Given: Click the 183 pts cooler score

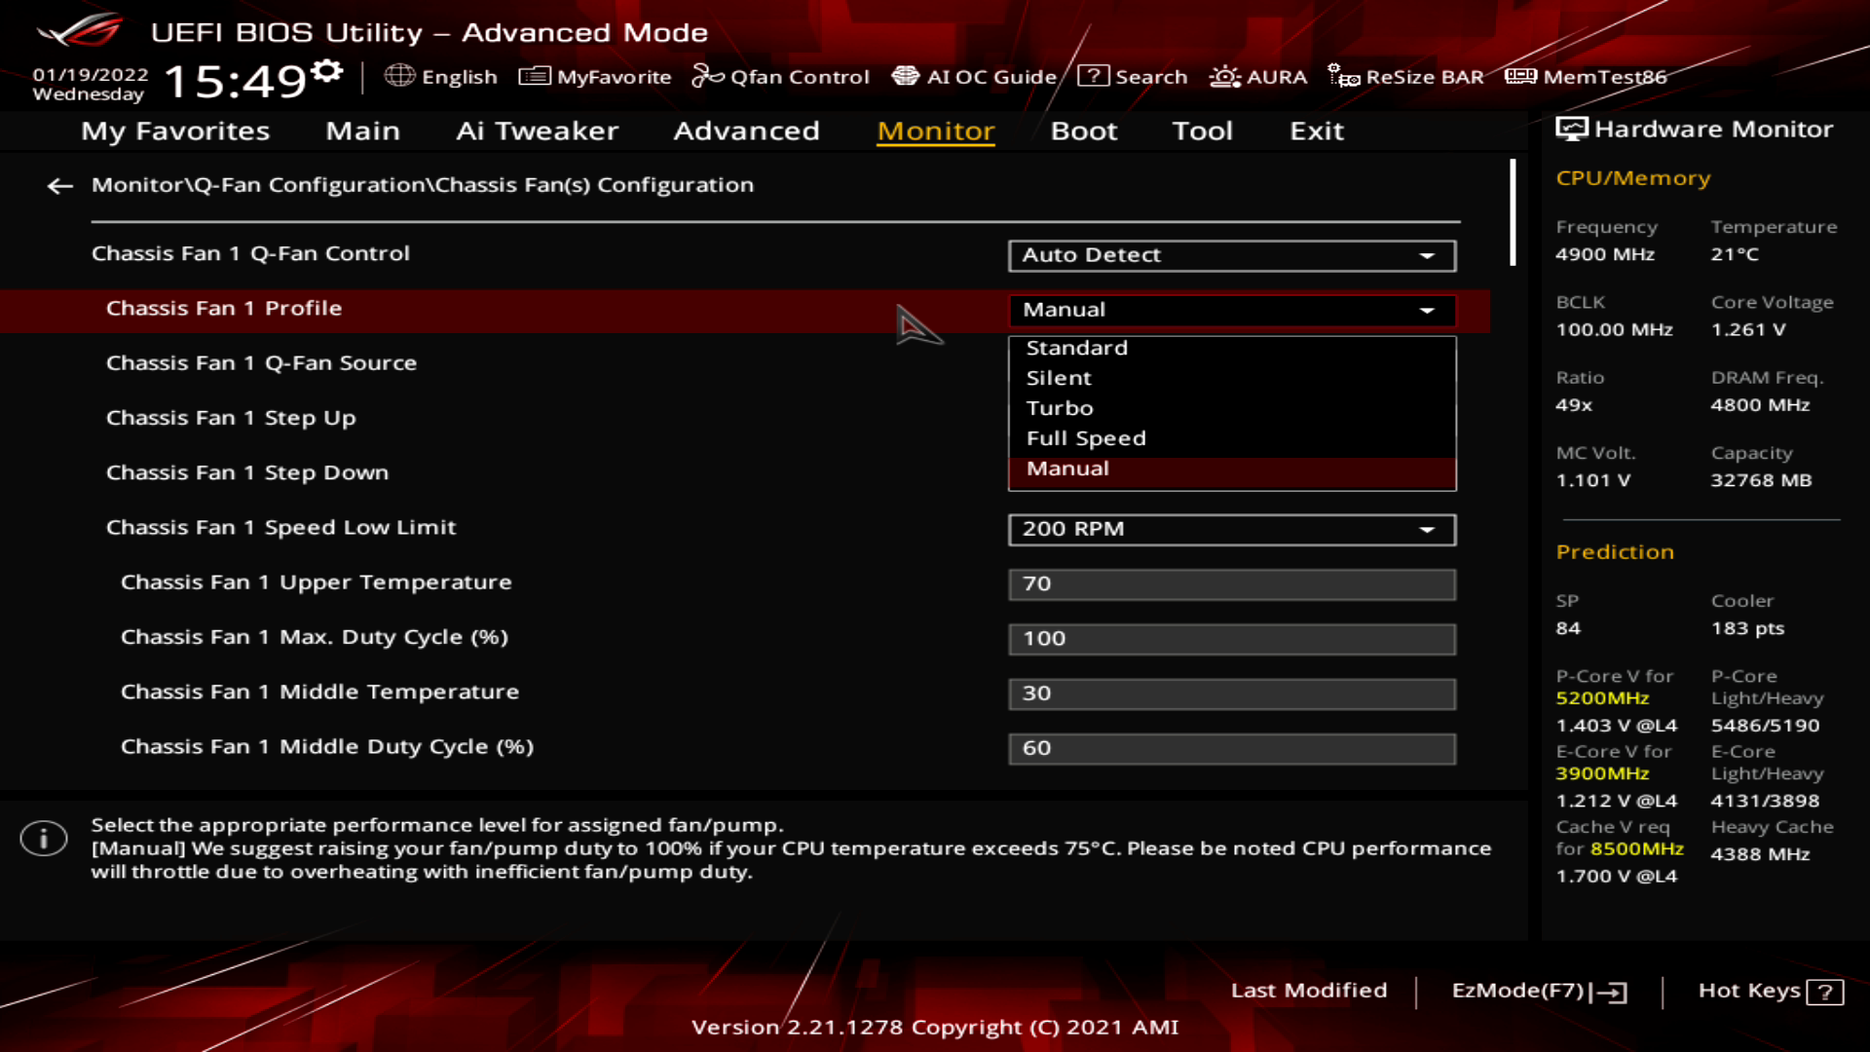Looking at the screenshot, I should tap(1747, 628).
